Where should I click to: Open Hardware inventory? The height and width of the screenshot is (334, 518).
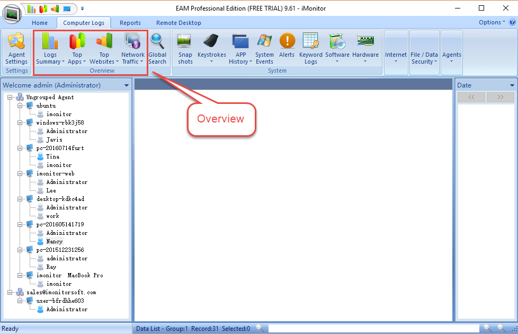365,48
